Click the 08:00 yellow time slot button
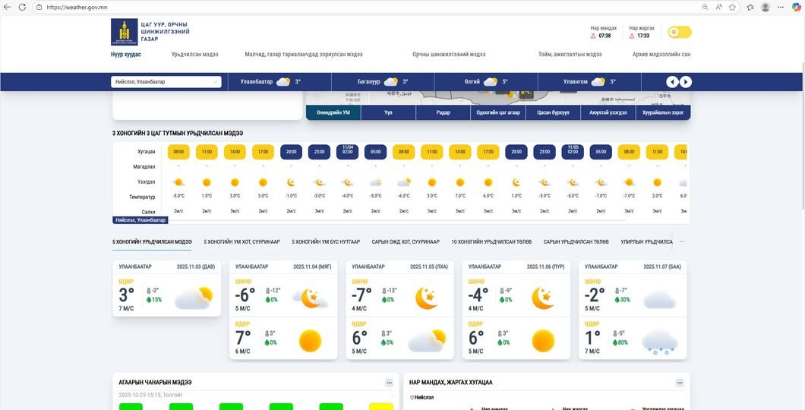Screen dimensions: 805x410 [x=178, y=152]
